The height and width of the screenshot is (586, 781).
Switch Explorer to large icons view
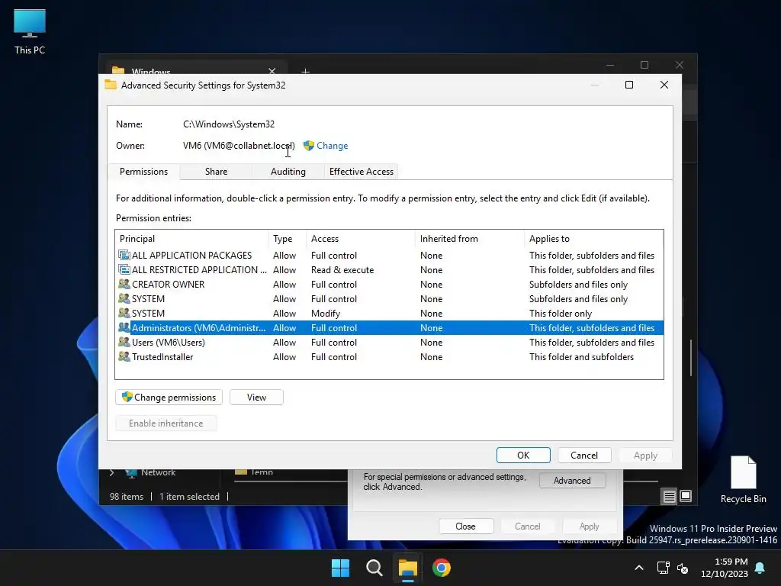coord(686,496)
